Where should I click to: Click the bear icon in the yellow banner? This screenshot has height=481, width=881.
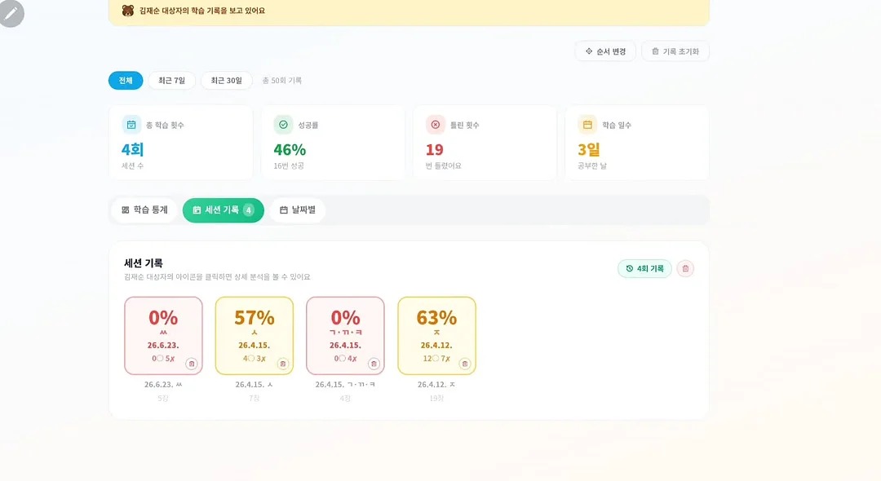point(128,11)
